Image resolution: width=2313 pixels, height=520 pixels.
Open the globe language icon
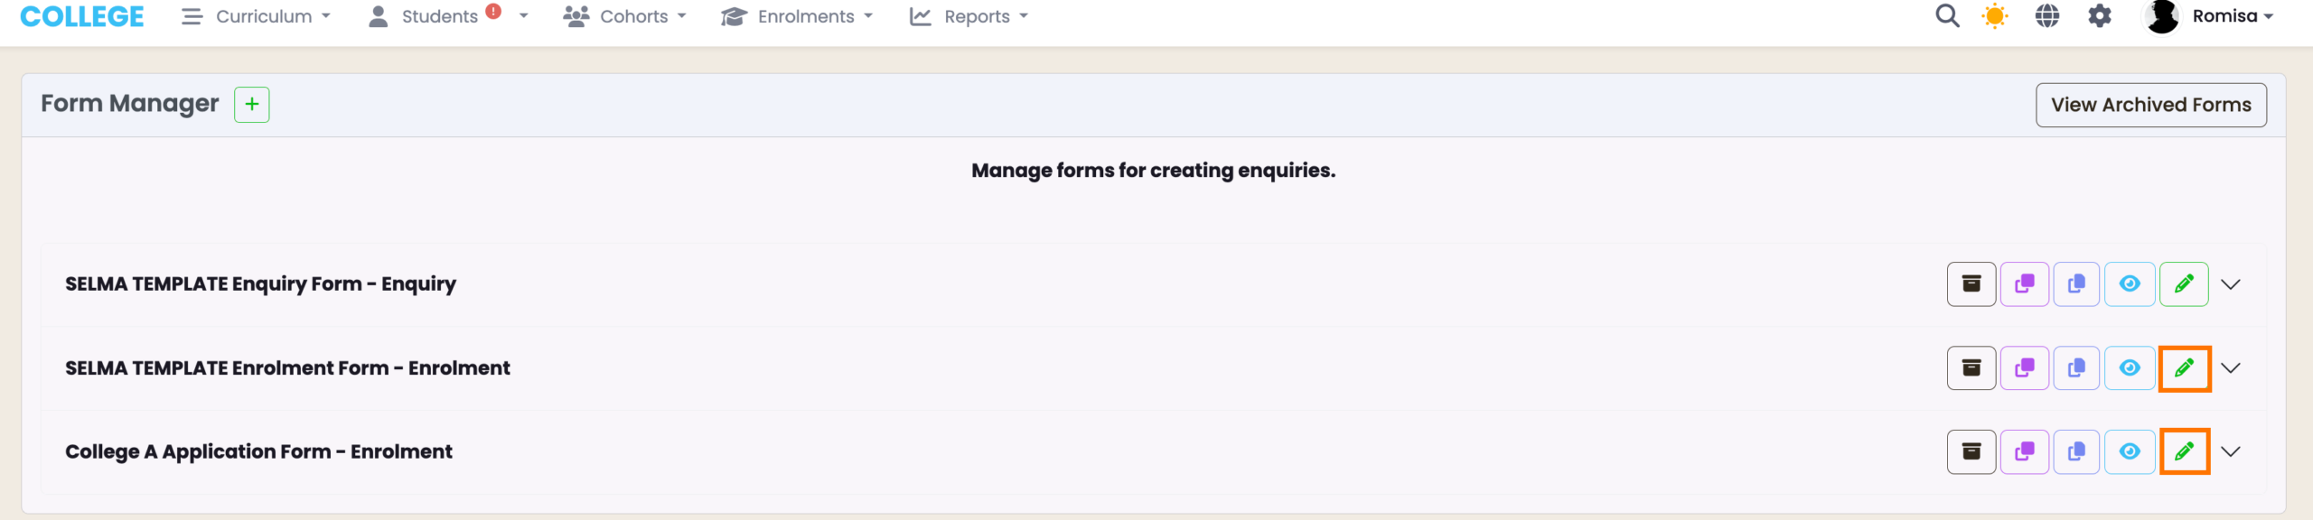tap(2047, 16)
